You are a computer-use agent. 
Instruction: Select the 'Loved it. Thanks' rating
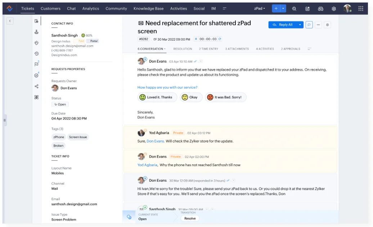[157, 97]
